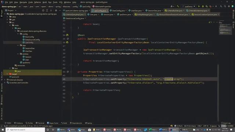The width and height of the screenshot is (235, 132).
Task: Open Microsoft Store in the taskbar
Action: [90, 129]
